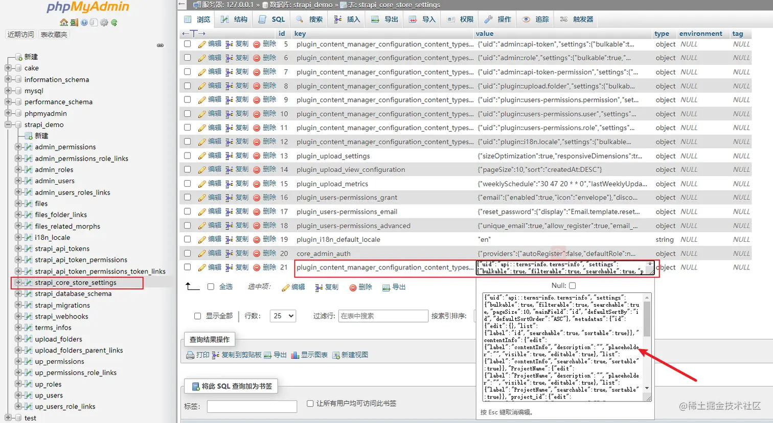Open the row count dropdown showing 25
This screenshot has height=423, width=773.
point(283,316)
